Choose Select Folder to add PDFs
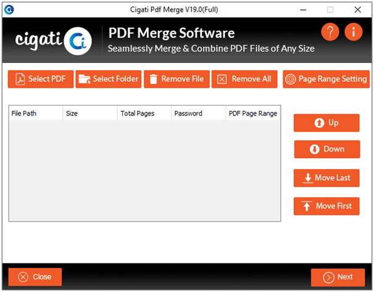This screenshot has height=292, width=374. point(109,79)
